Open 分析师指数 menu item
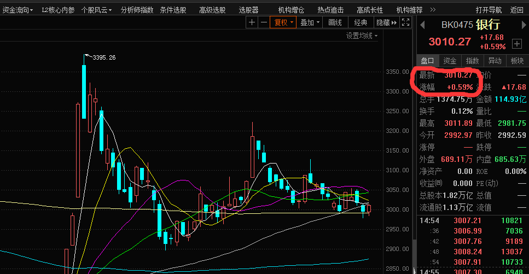The width and height of the screenshot is (529, 274). pos(137,10)
